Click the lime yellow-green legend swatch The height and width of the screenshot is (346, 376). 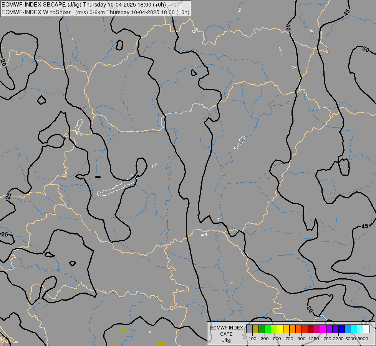point(274,329)
